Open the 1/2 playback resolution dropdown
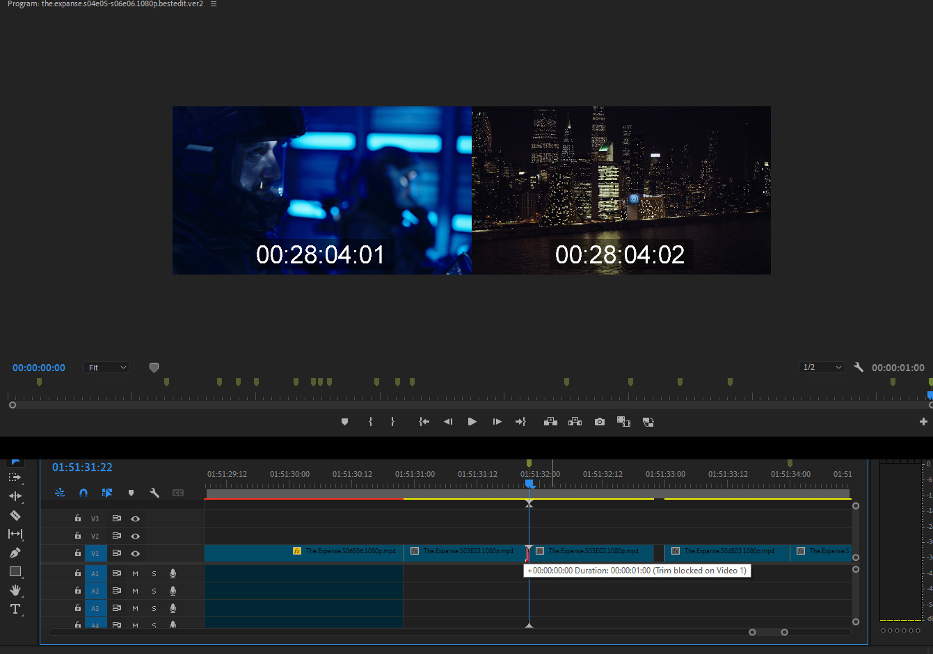This screenshot has height=654, width=933. click(x=822, y=368)
